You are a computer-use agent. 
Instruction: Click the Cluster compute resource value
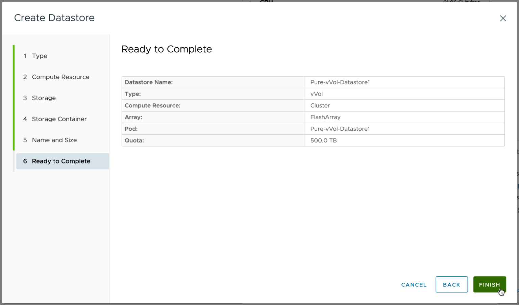click(320, 106)
